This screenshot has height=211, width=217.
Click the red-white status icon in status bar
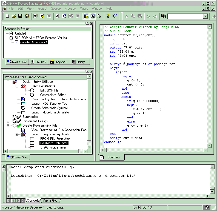[x=207, y=207]
